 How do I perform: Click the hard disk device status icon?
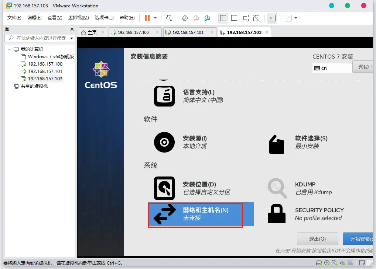pyautogui.click(x=319, y=263)
